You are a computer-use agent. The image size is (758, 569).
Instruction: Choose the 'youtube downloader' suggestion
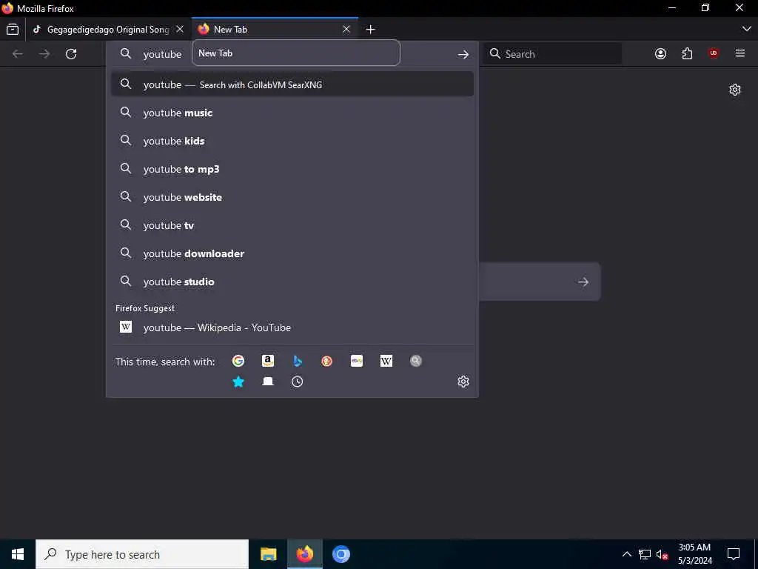tap(292, 253)
